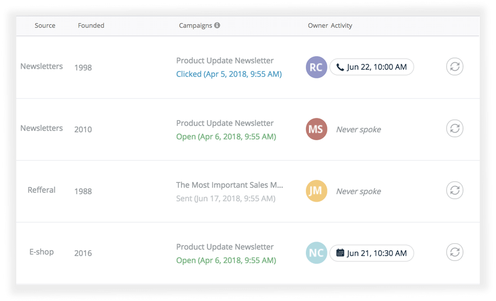
Task: Click the refresh icon in the E-shop row
Action: [x=455, y=252]
